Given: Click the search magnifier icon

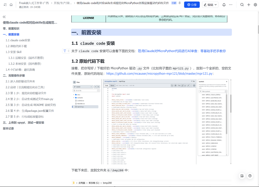Looking at the screenshot, I should click(242, 5).
